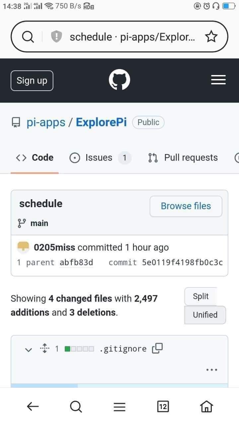Expand all lines in .gitignore diff

coord(44,348)
